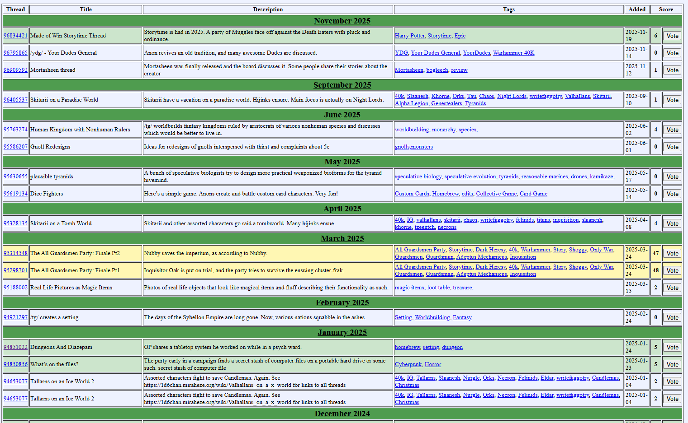Open thread link 96834421
The width and height of the screenshot is (688, 423).
[15, 36]
